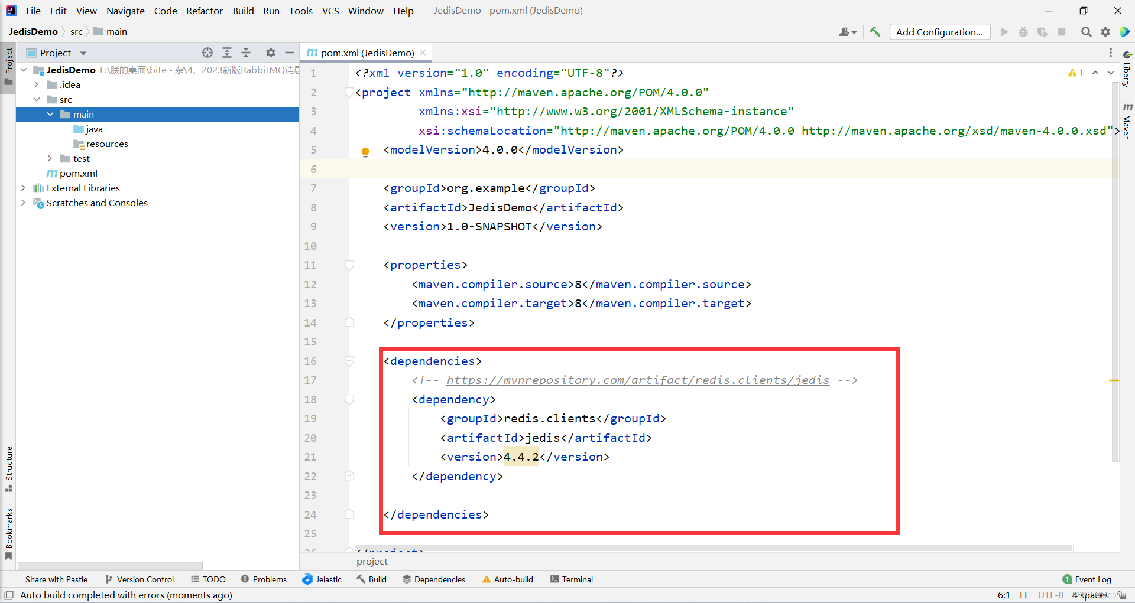
Task: Open the Navigate menu
Action: 125,11
